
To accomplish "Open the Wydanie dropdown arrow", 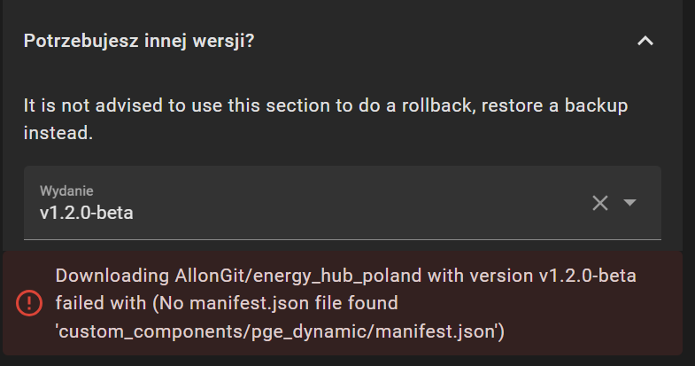I will point(630,203).
